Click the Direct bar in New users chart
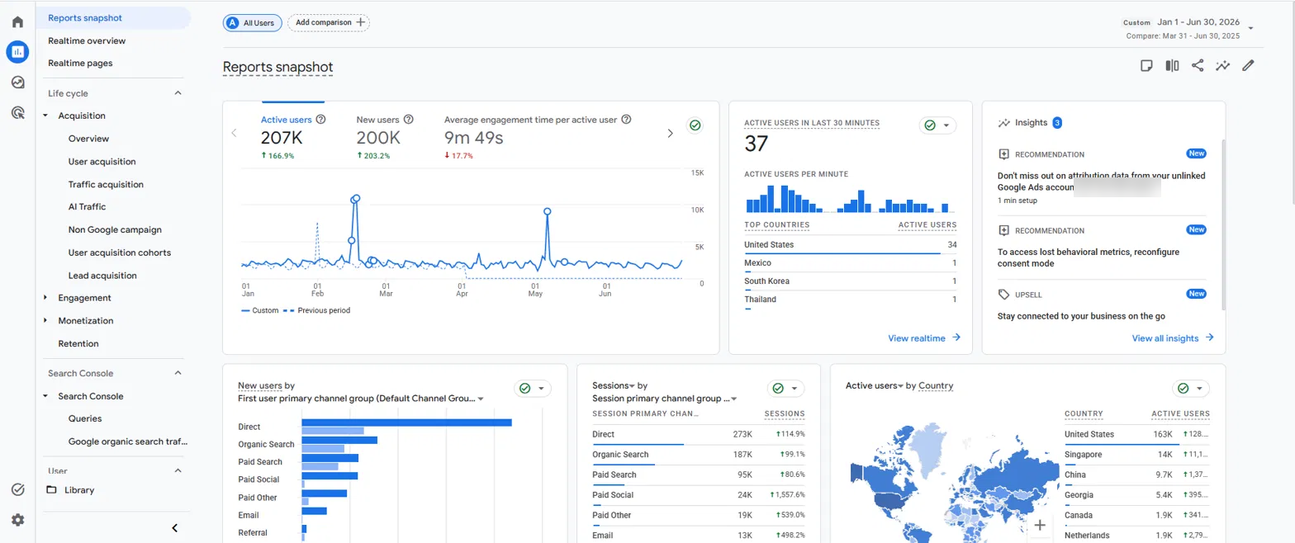Image resolution: width=1295 pixels, height=543 pixels. 406,423
